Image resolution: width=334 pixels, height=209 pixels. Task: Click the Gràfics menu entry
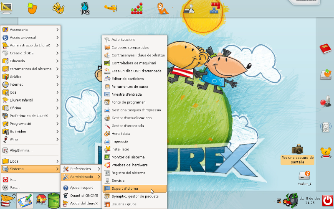tap(30, 76)
